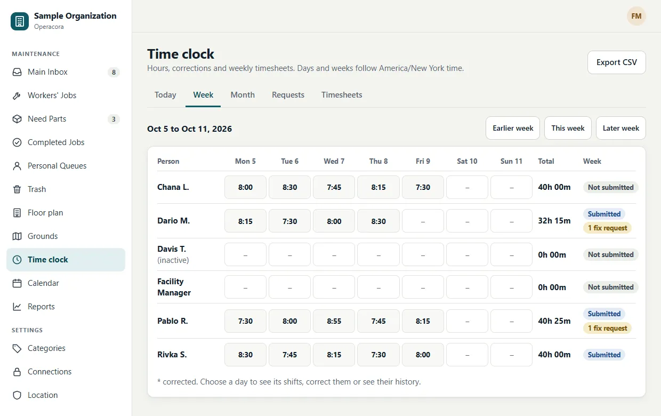This screenshot has width=661, height=416.
Task: Open Floor plan page
Action: tap(66, 213)
